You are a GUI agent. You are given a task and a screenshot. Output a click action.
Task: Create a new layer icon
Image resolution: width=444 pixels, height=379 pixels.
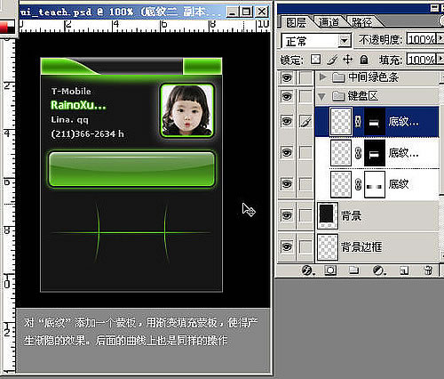[404, 270]
